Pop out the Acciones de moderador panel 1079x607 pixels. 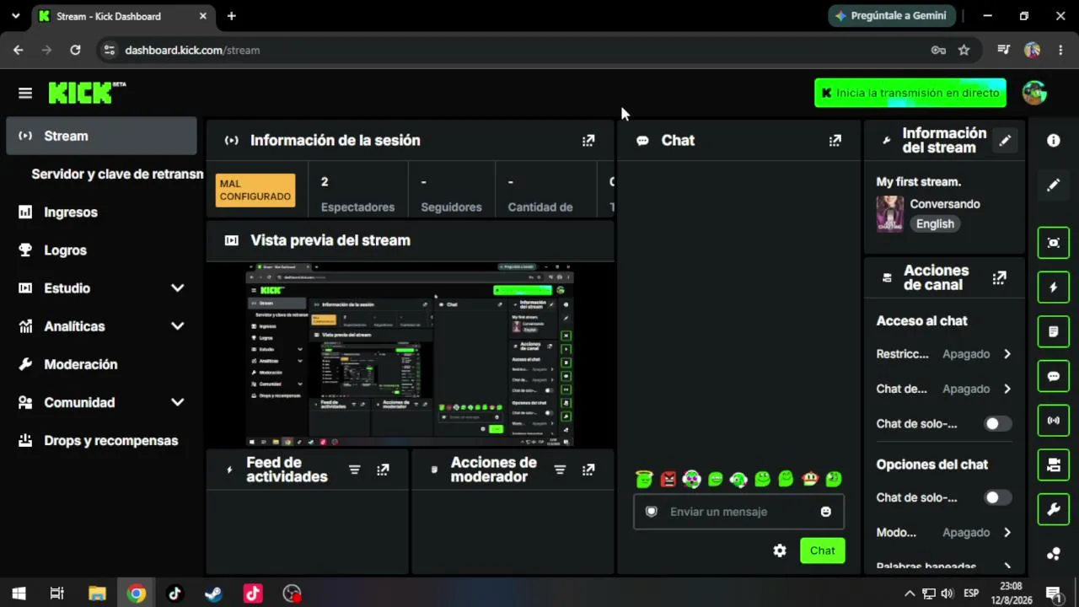588,470
